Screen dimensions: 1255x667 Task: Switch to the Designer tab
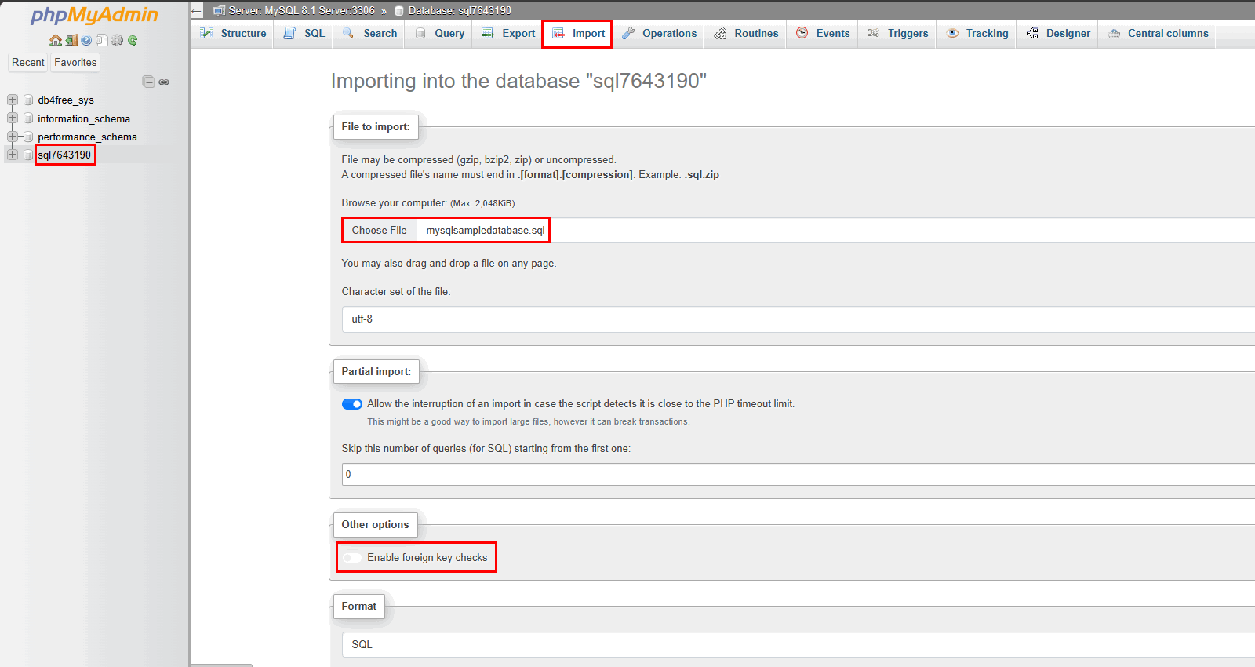point(1058,34)
